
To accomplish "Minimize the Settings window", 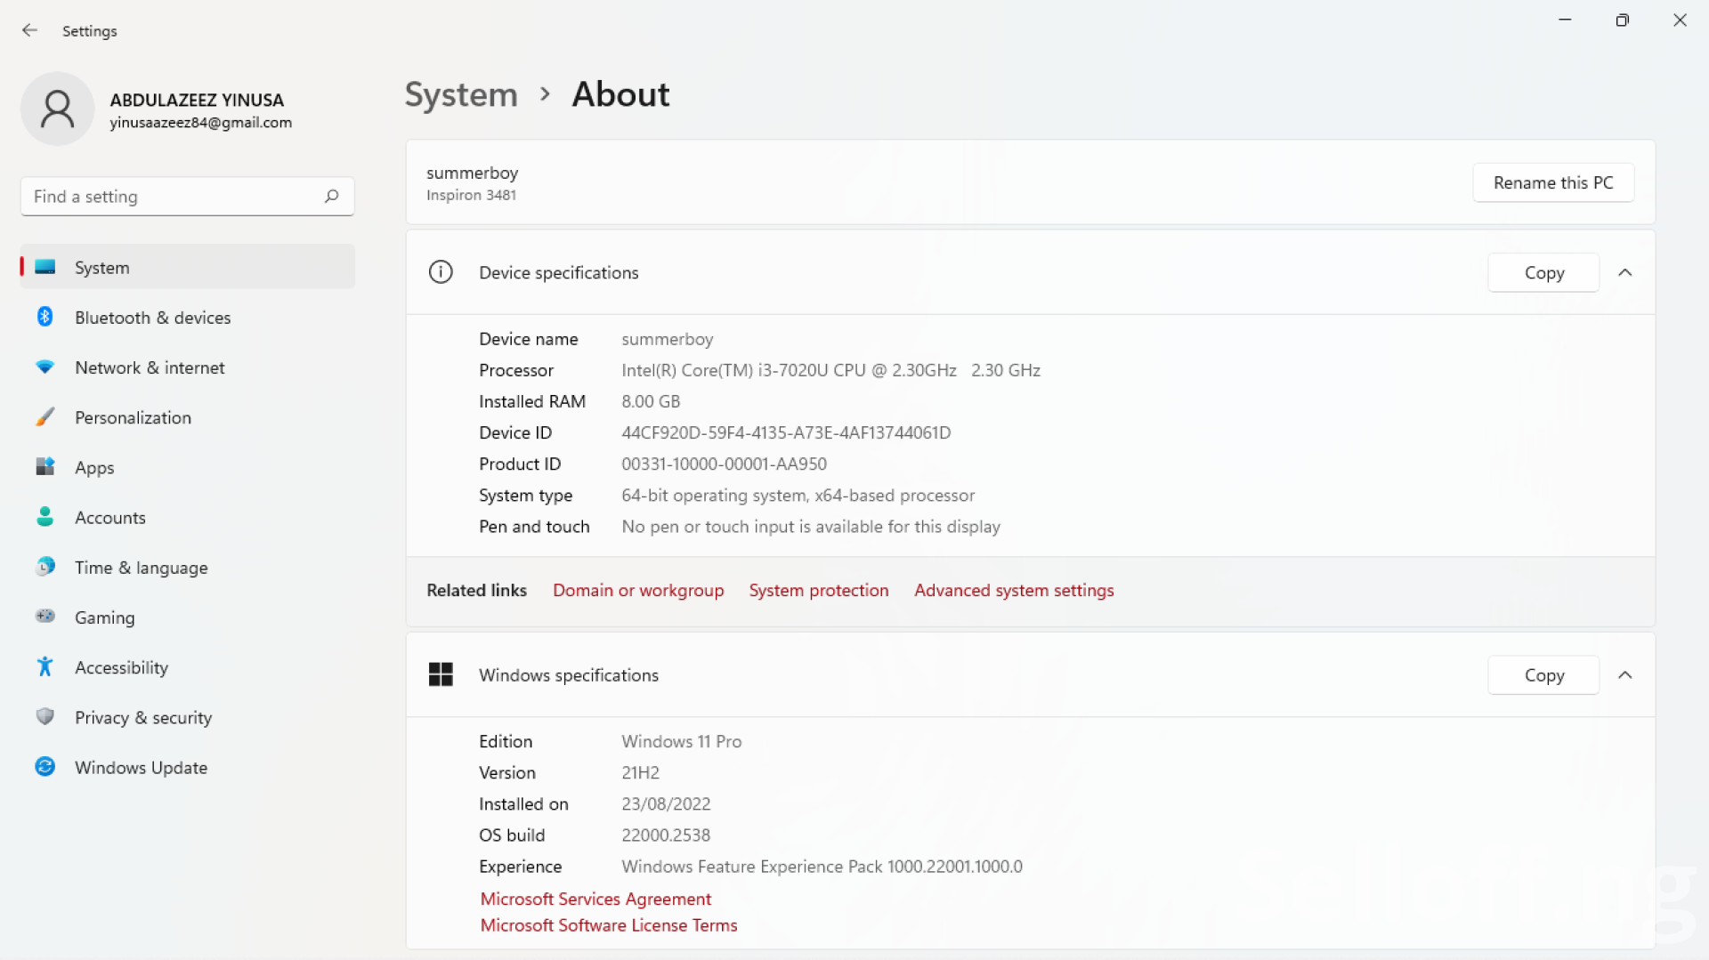I will click(1565, 20).
